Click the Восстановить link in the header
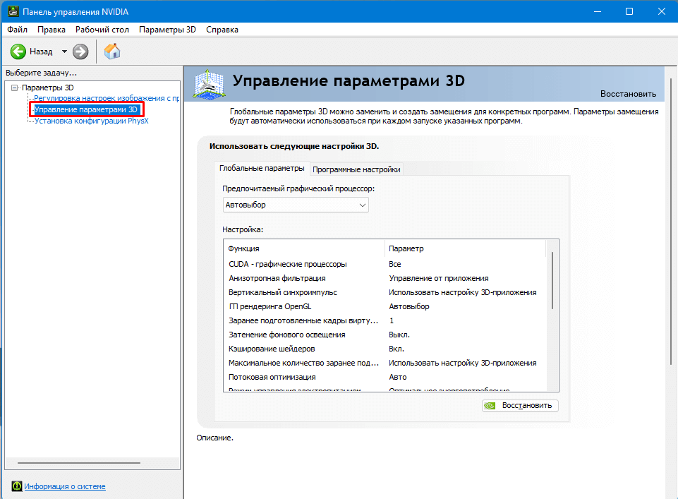The height and width of the screenshot is (499, 678). [x=628, y=94]
